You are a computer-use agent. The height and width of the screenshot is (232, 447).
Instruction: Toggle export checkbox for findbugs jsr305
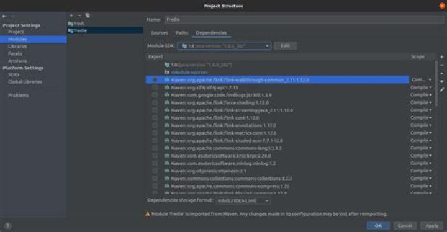155,95
